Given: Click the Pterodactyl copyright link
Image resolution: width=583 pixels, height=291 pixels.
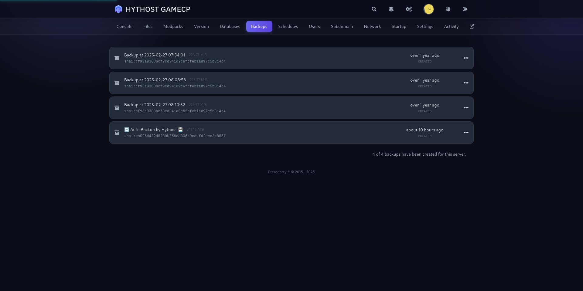Looking at the screenshot, I should [291, 172].
